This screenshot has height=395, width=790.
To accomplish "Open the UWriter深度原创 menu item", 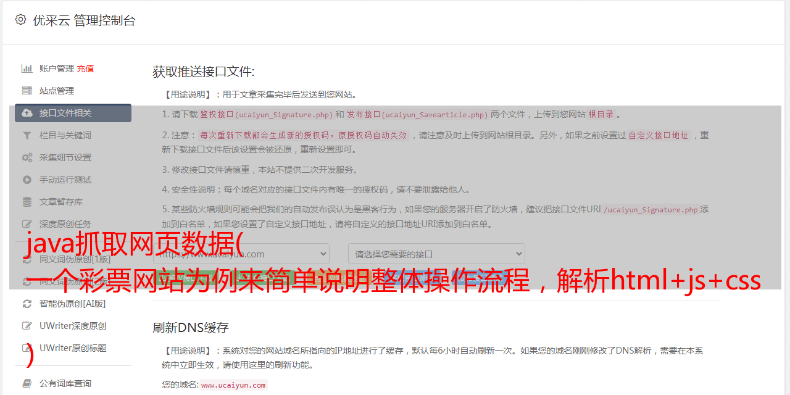I will point(73,326).
